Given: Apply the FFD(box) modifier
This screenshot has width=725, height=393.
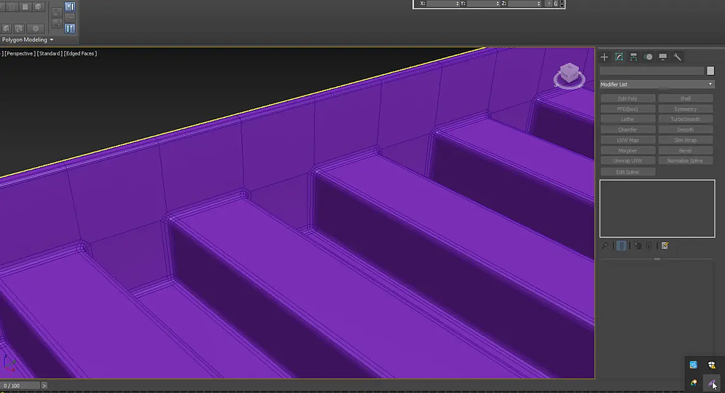Looking at the screenshot, I should [x=627, y=109].
